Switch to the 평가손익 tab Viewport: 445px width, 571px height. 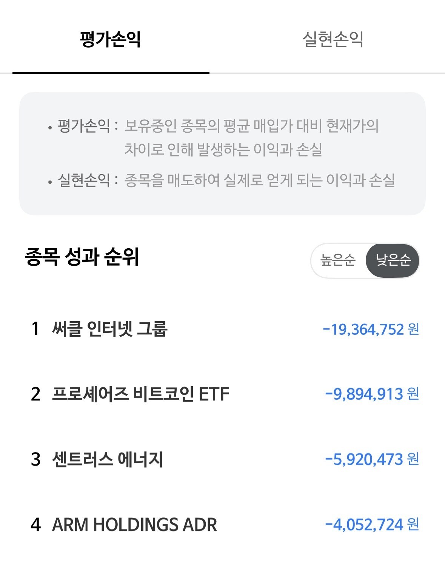tap(110, 39)
